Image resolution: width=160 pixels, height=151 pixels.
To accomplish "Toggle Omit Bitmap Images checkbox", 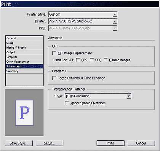I will 106,60.
